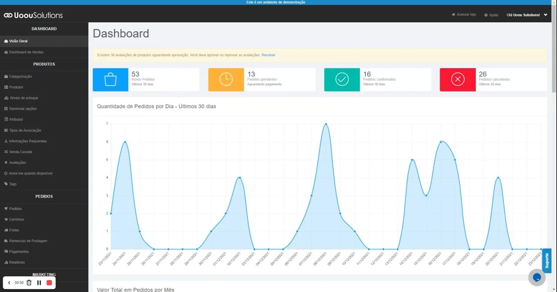Open the chat bubble support widget
This screenshot has height=292, width=557.
537,277
